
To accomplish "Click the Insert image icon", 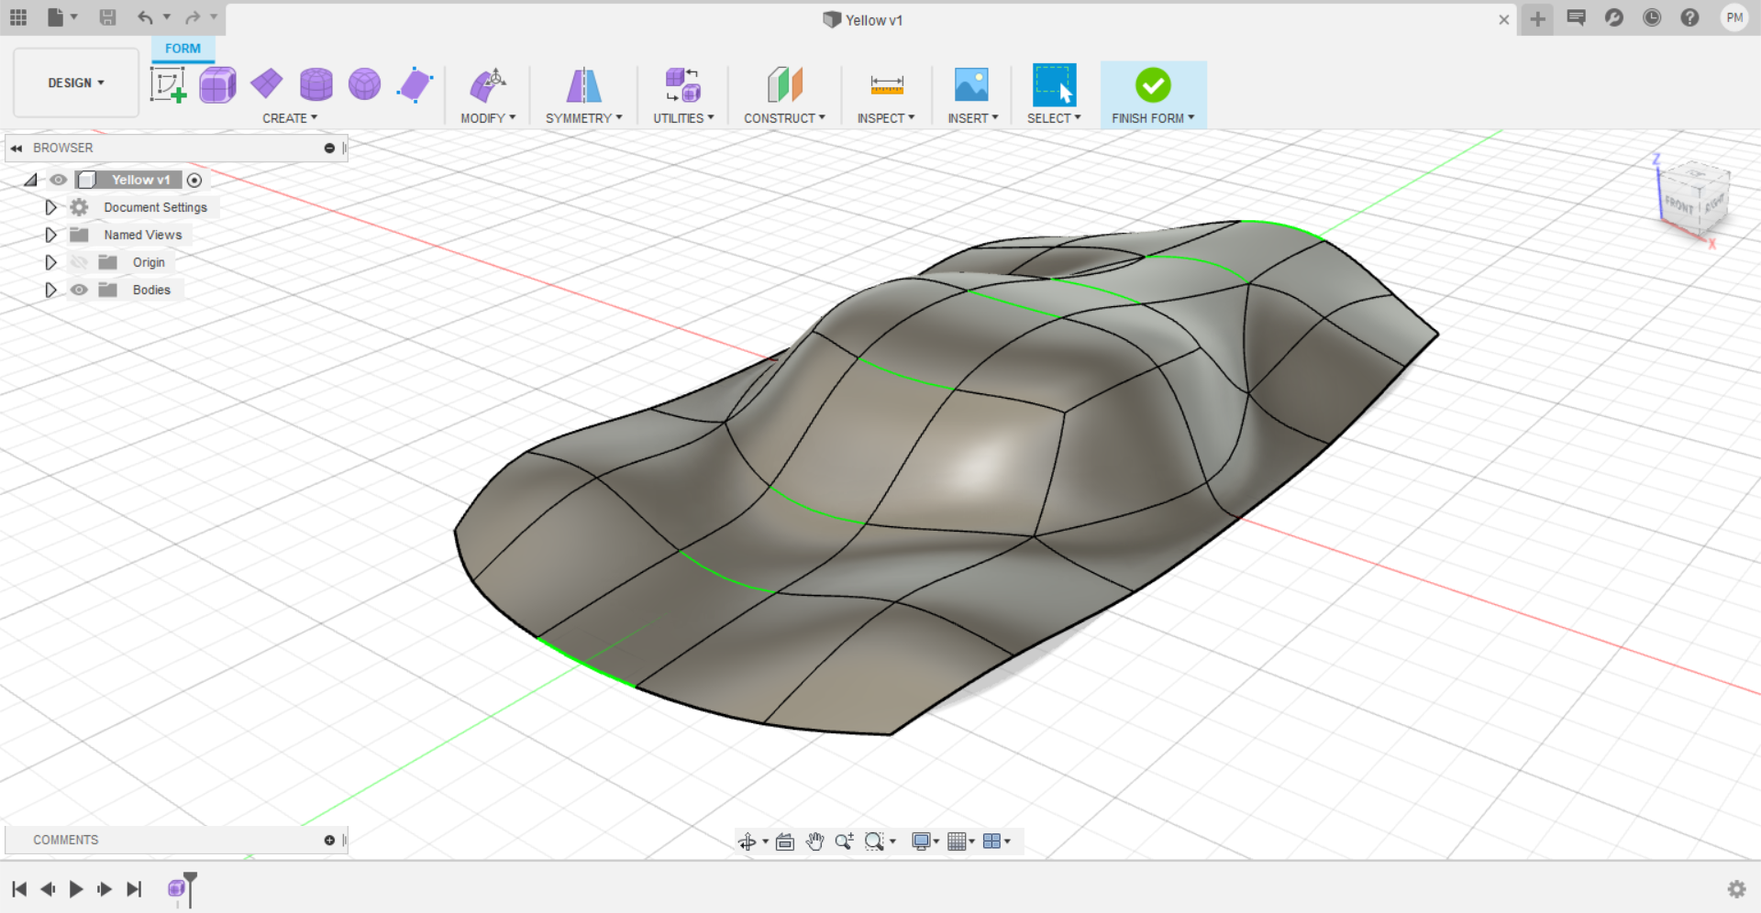I will (971, 84).
